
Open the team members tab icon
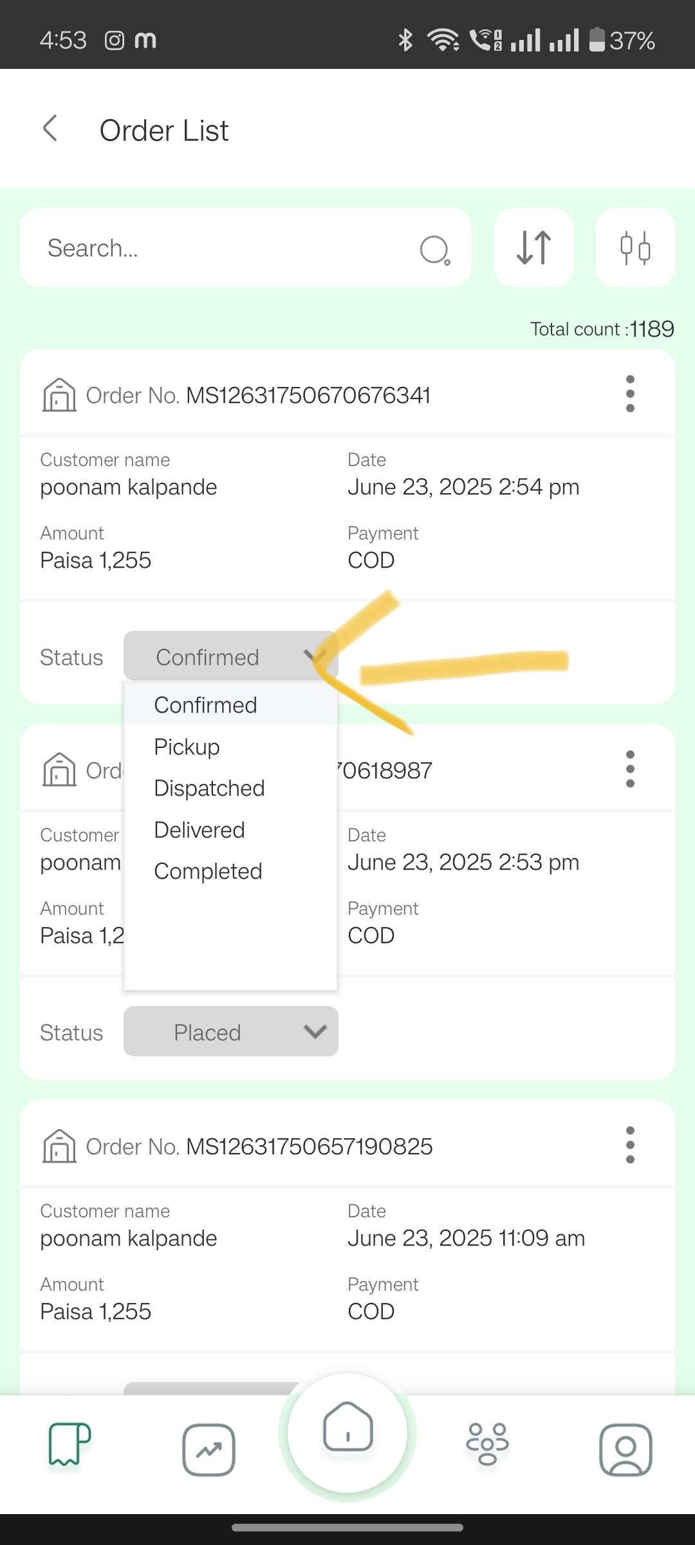[x=487, y=1444]
